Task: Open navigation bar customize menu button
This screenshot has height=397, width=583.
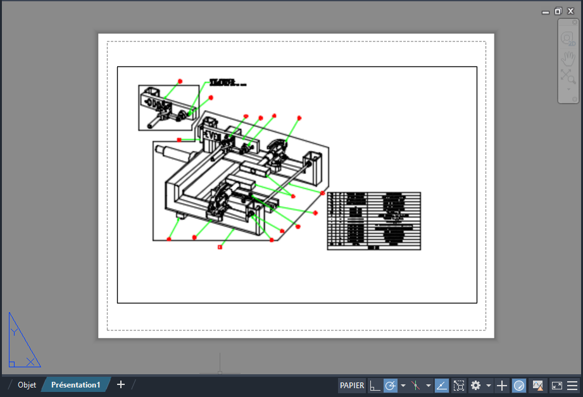Action: pyautogui.click(x=574, y=99)
